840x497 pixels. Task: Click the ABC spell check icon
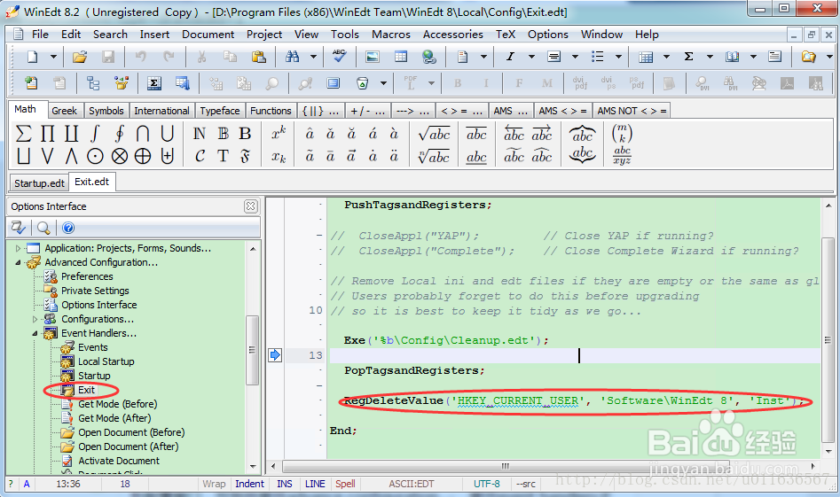tap(339, 56)
